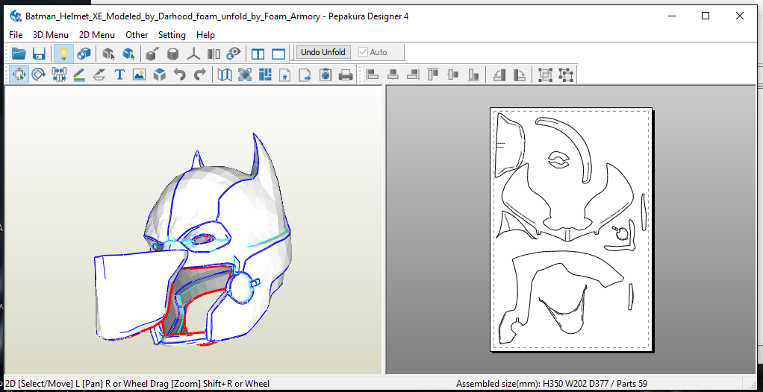Select the Edit Flaps pencil tool
763x392 pixels.
click(x=79, y=75)
